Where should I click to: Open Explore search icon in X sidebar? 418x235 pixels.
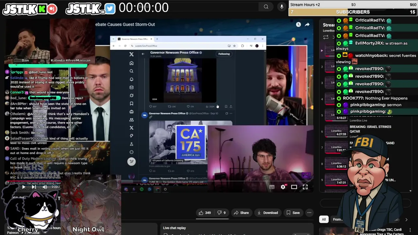pyautogui.click(x=132, y=71)
